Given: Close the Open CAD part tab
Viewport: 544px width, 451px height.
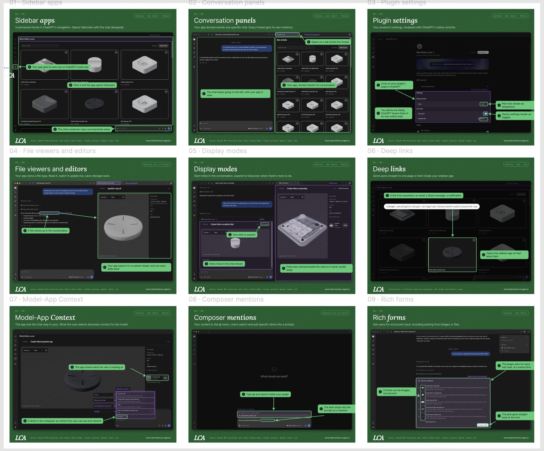Looking at the screenshot, I should pyautogui.click(x=298, y=183).
